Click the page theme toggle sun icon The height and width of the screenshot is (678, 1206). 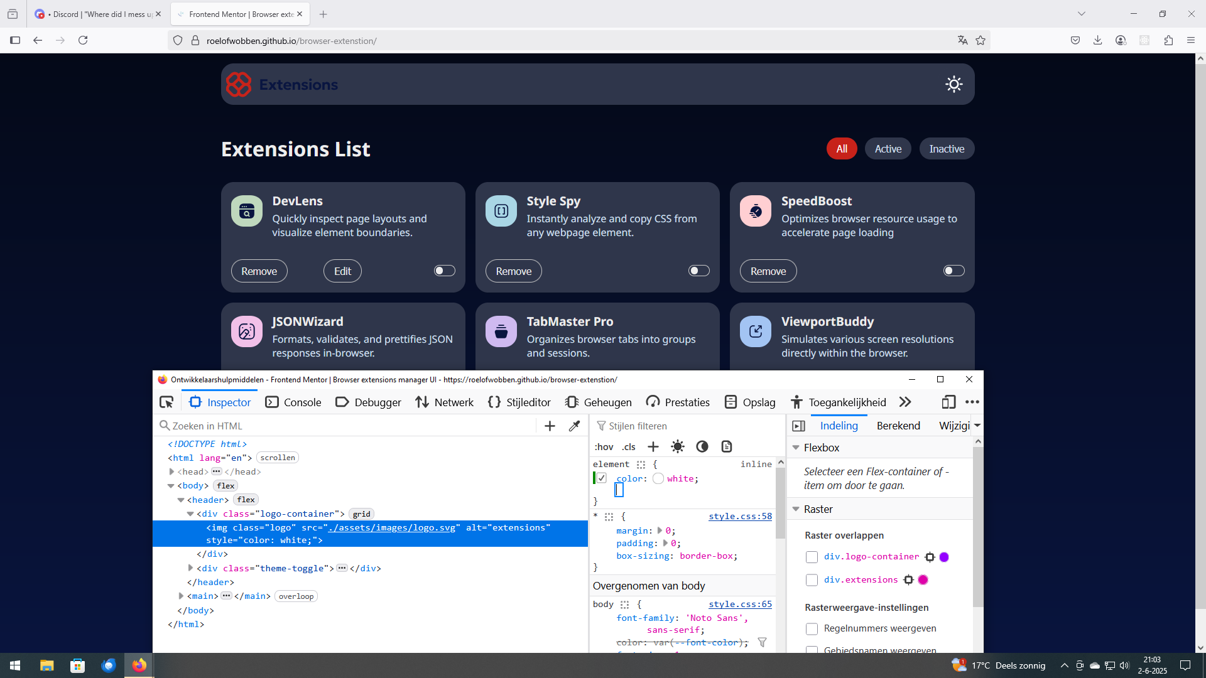[x=953, y=84]
